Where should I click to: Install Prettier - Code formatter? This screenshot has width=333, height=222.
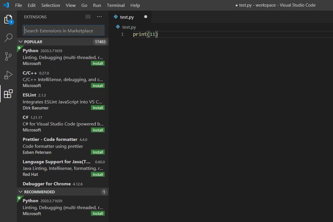(x=98, y=152)
